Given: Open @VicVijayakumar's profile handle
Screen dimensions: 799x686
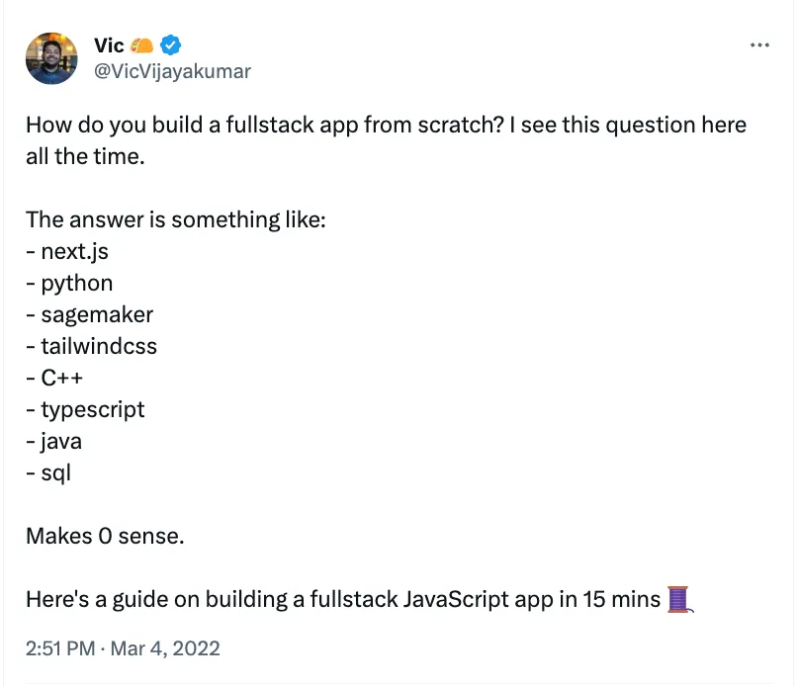Looking at the screenshot, I should coord(172,71).
